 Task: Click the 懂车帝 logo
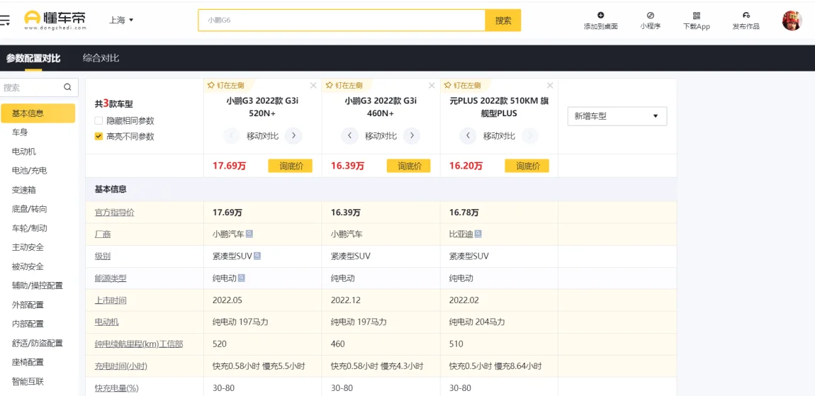pos(55,21)
